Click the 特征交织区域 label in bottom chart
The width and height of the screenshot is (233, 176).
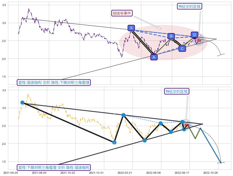point(177,91)
